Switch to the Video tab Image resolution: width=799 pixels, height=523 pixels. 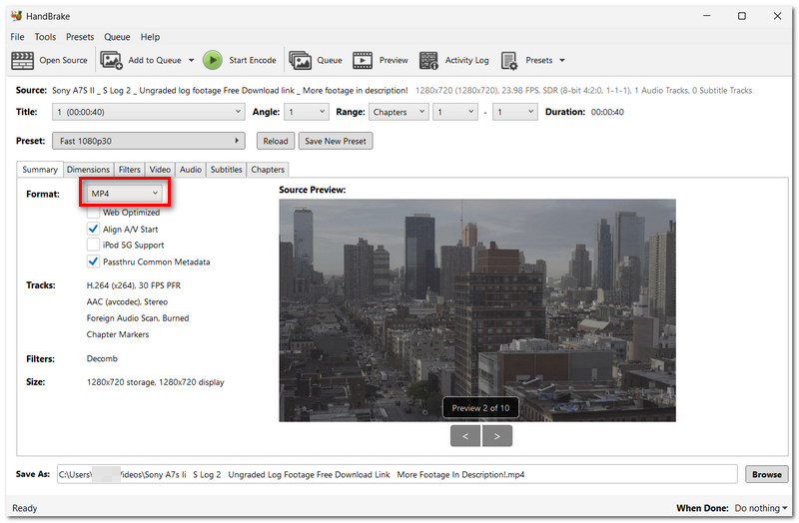[160, 169]
